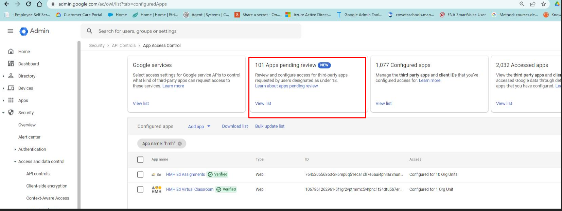The image size is (562, 211).
Task: Reload the page with refresh icon
Action: point(29,4)
